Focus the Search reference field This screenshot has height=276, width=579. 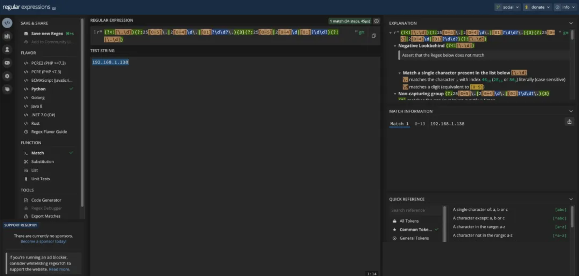[416, 210]
